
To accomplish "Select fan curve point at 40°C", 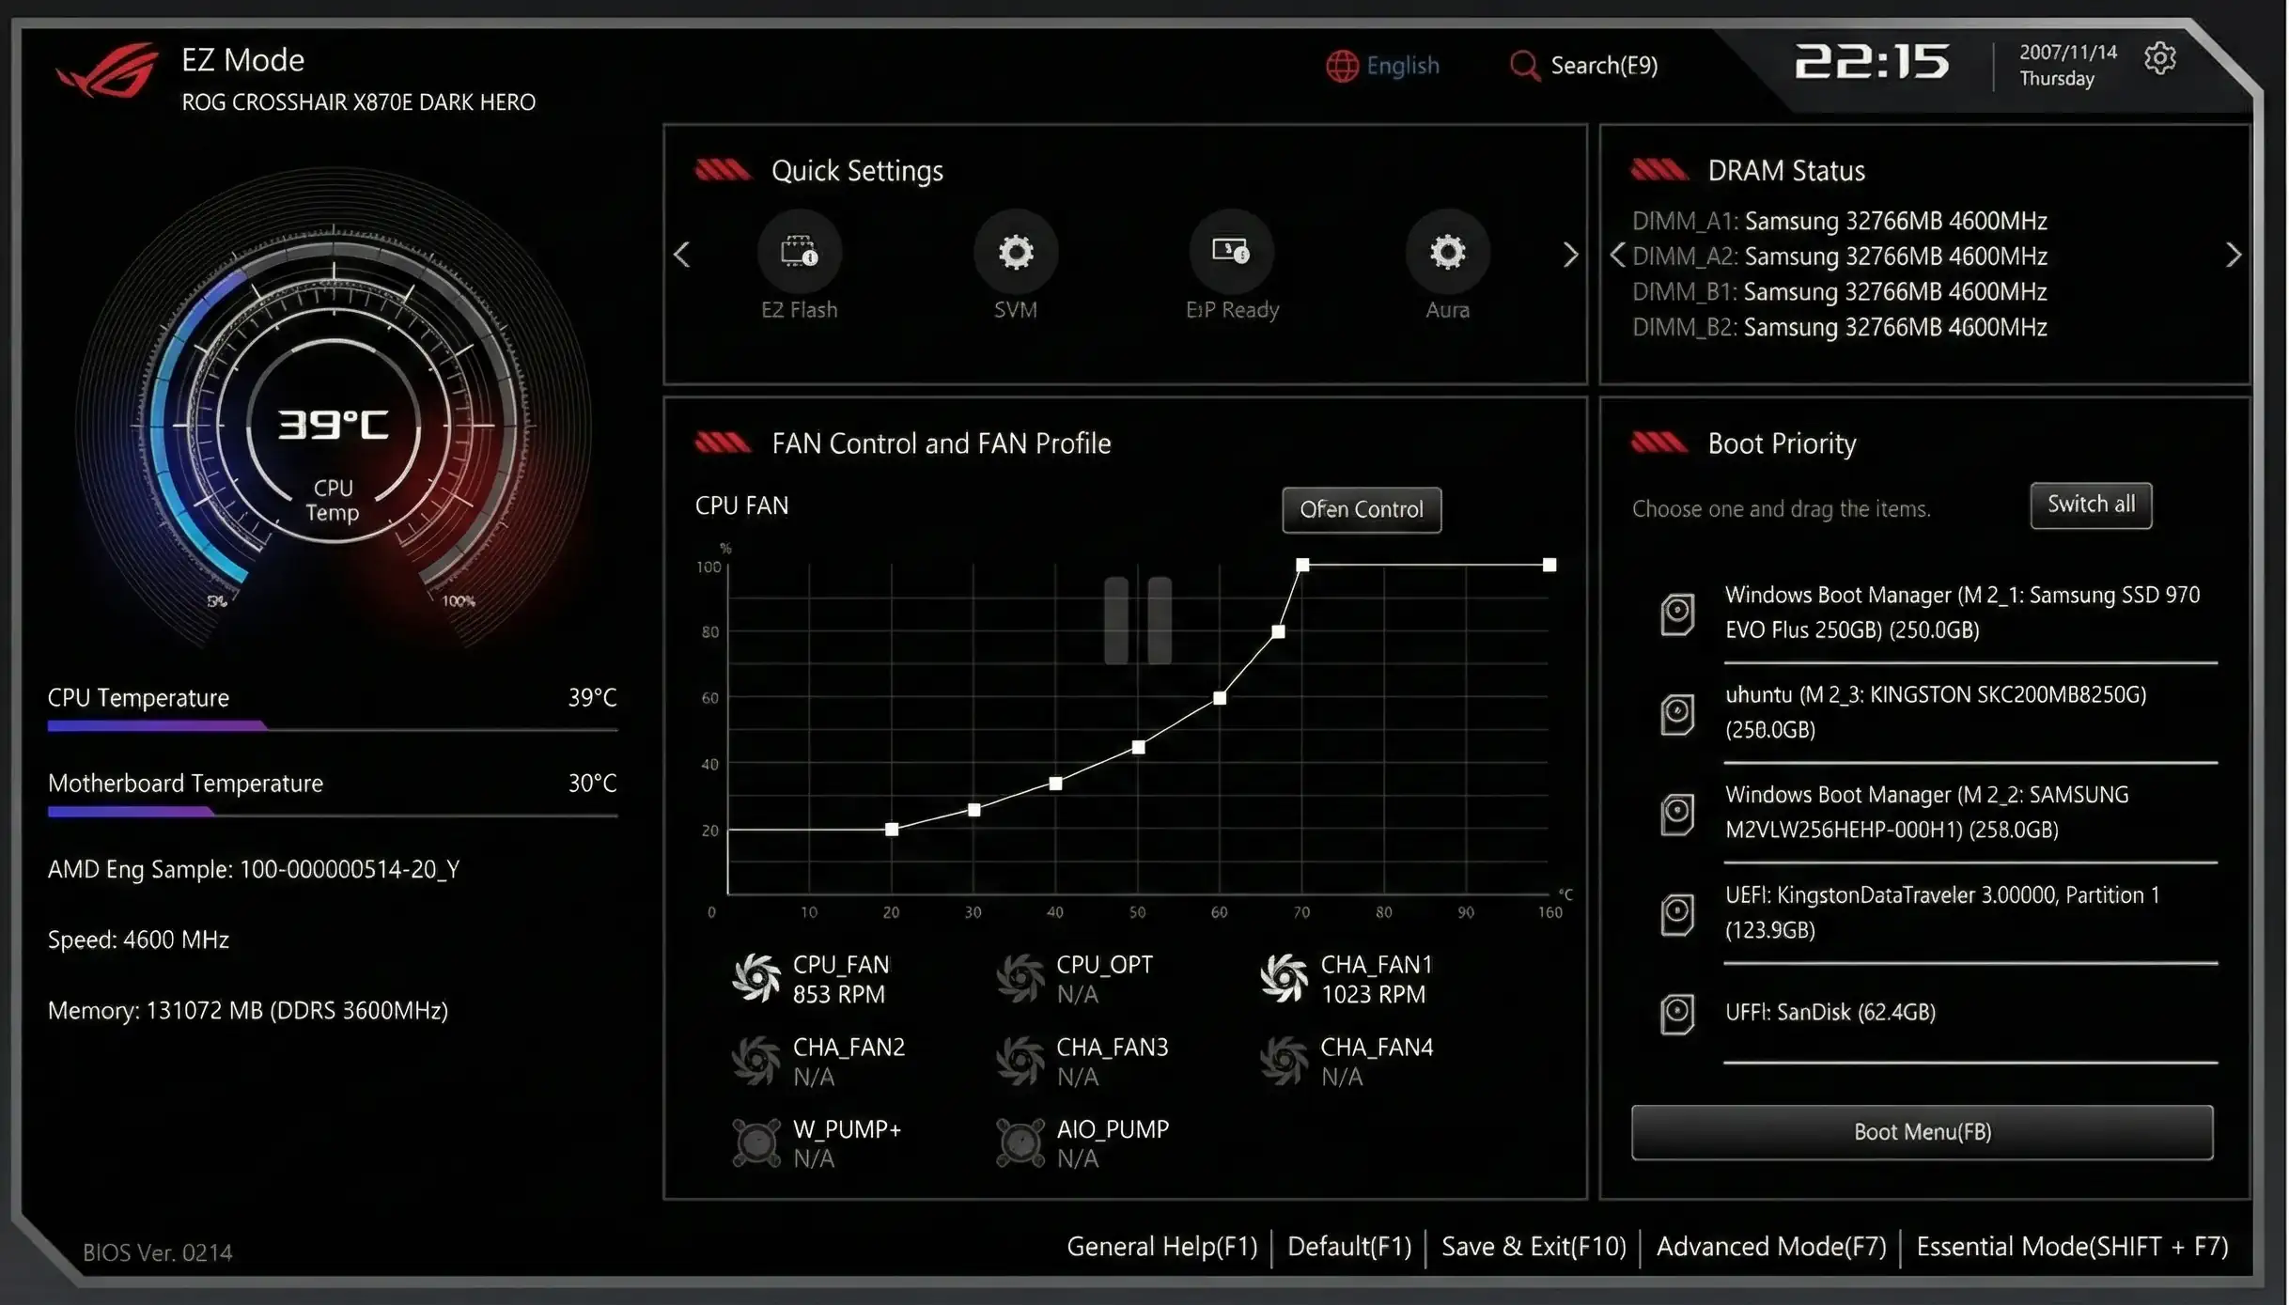I will pyautogui.click(x=1055, y=784).
